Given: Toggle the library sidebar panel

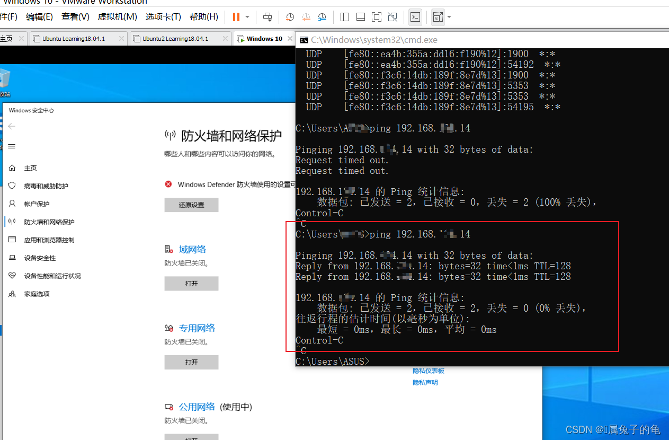Looking at the screenshot, I should point(344,17).
